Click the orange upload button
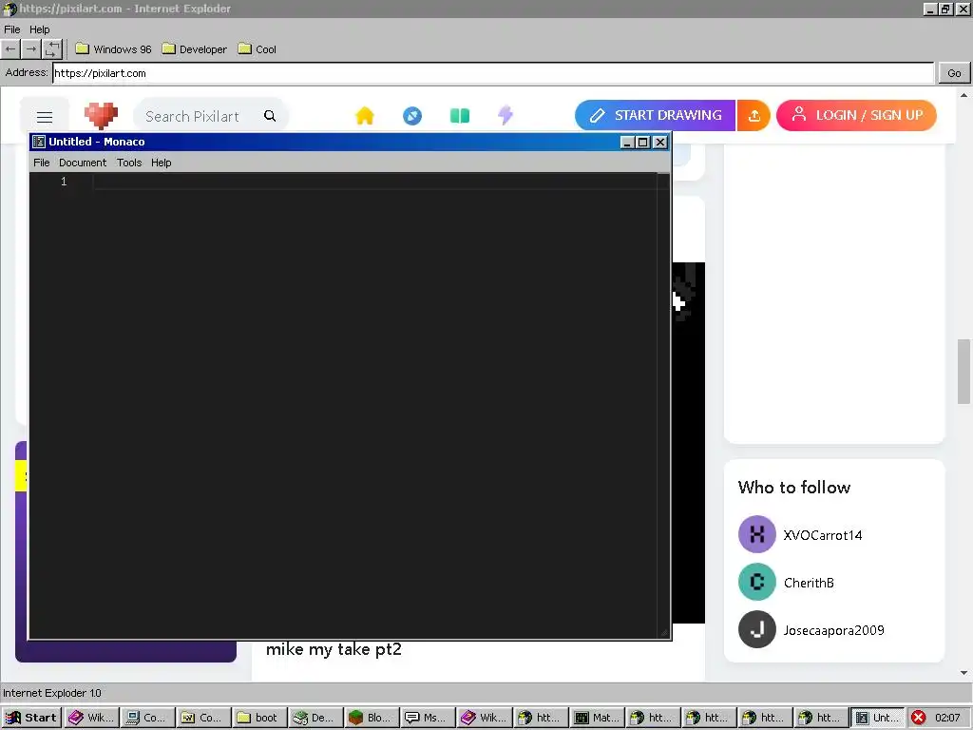 [x=754, y=115]
